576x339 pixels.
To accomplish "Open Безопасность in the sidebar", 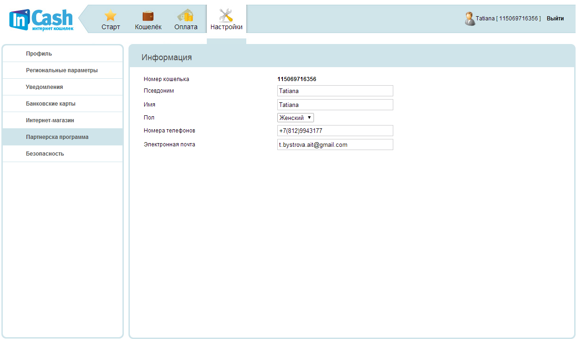I will point(63,154).
